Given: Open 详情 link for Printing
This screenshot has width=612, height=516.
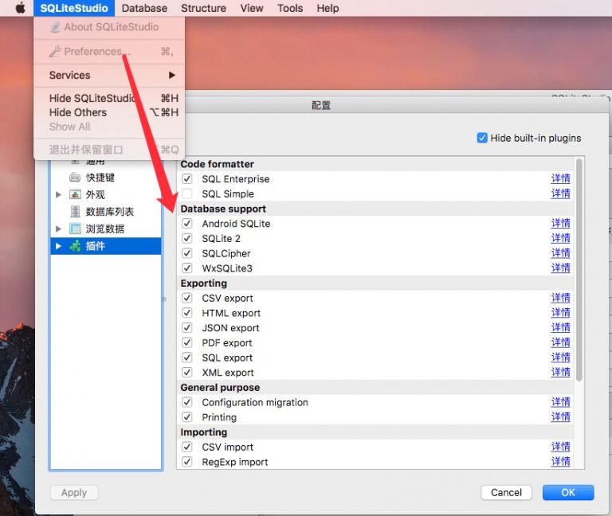Looking at the screenshot, I should click(560, 417).
